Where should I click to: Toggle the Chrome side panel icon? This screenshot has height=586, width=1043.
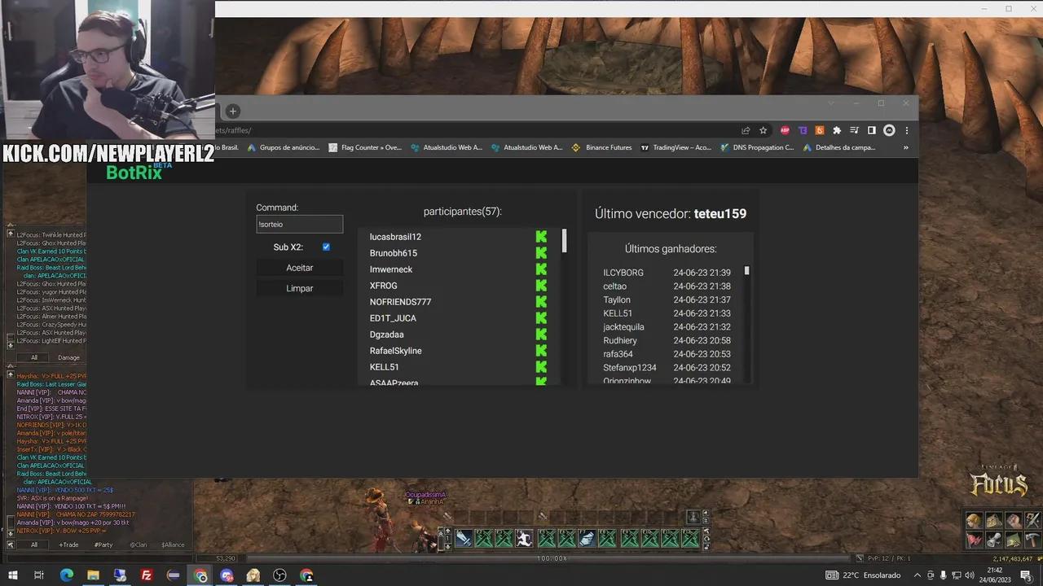[871, 130]
